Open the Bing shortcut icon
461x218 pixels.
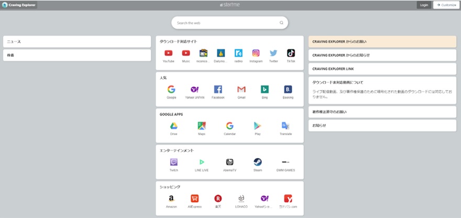click(265, 90)
